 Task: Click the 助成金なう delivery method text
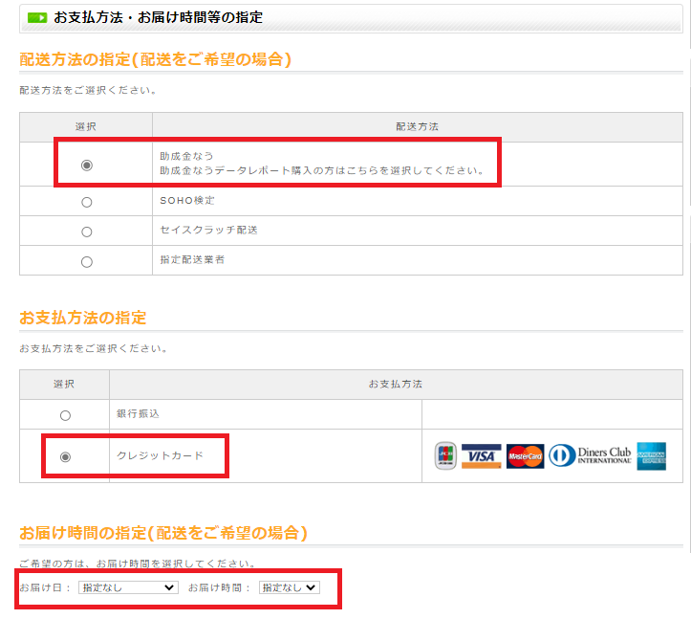pos(187,156)
